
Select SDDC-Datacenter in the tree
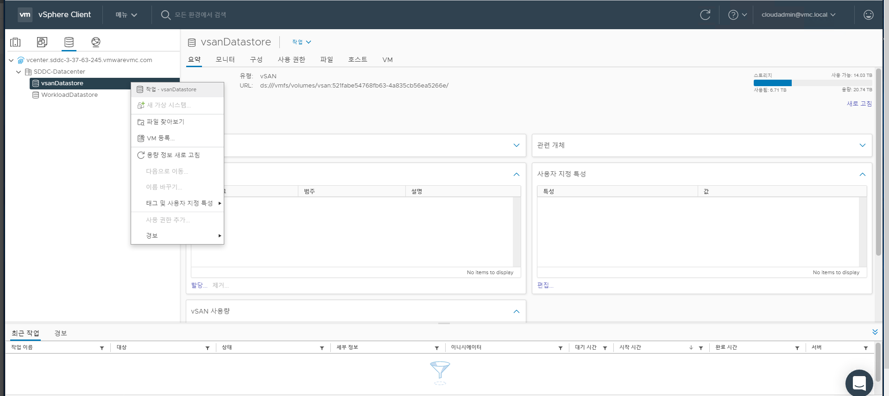tap(59, 72)
